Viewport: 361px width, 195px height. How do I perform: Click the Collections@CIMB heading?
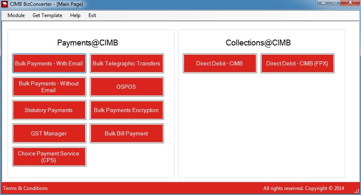258,43
